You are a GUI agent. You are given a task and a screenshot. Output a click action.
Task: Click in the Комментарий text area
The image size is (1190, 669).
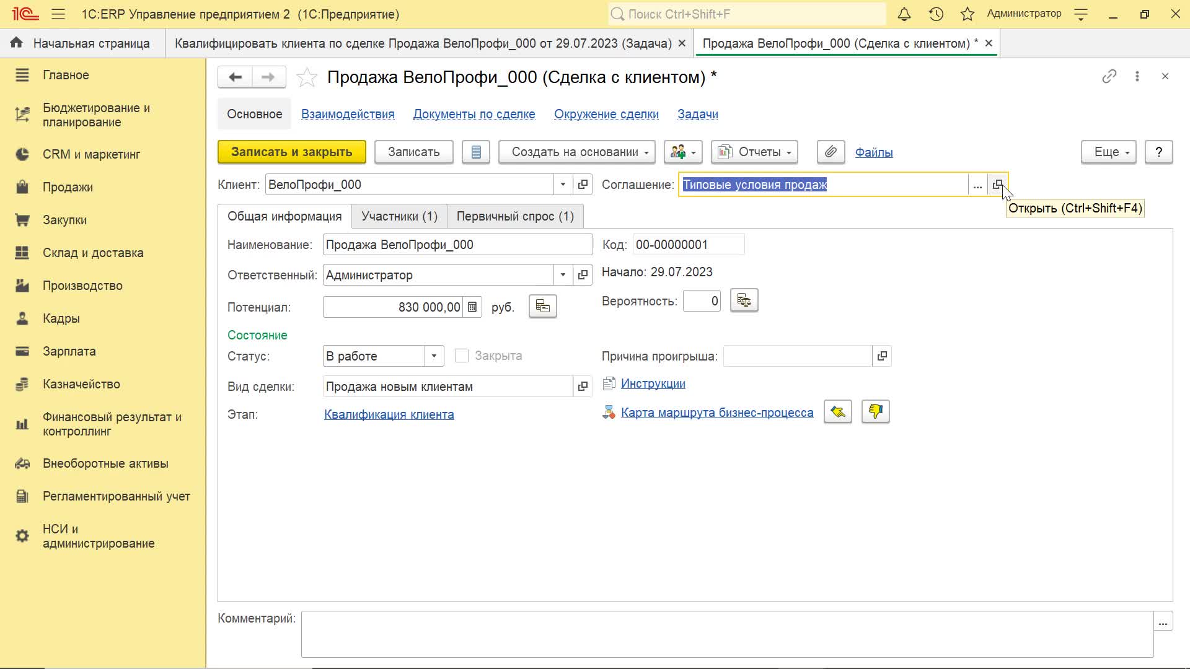(727, 634)
